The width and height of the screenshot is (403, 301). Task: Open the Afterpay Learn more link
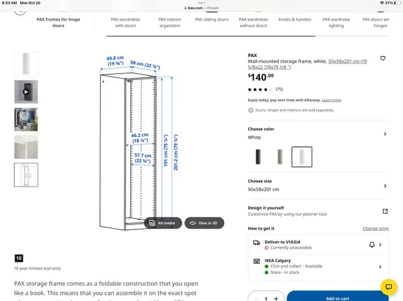point(331,101)
